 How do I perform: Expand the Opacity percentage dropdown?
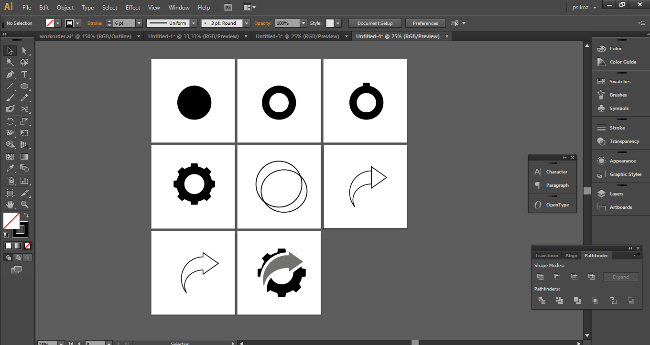(303, 23)
